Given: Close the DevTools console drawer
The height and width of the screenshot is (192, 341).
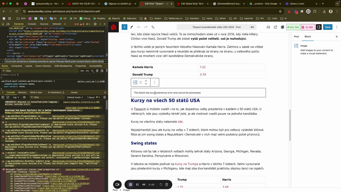Looking at the screenshot, I should [x=105, y=93].
